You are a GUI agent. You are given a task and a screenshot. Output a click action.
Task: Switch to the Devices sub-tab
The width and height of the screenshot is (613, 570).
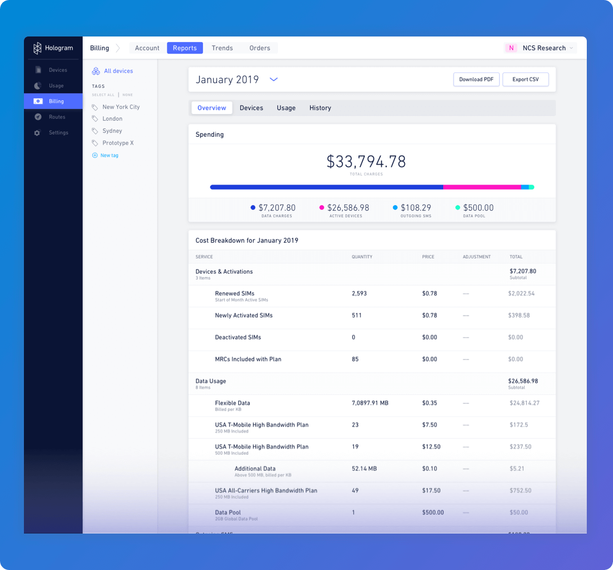251,108
